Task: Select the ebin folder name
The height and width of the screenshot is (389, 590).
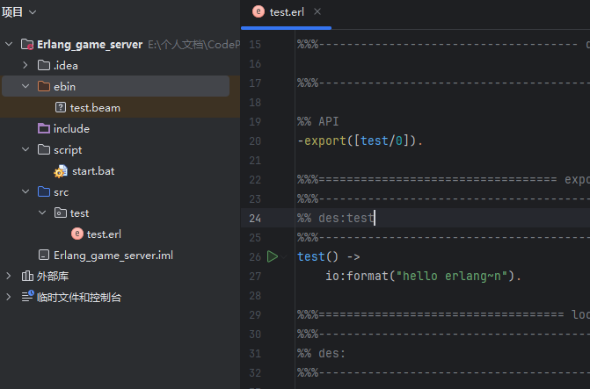Action: tap(64, 87)
